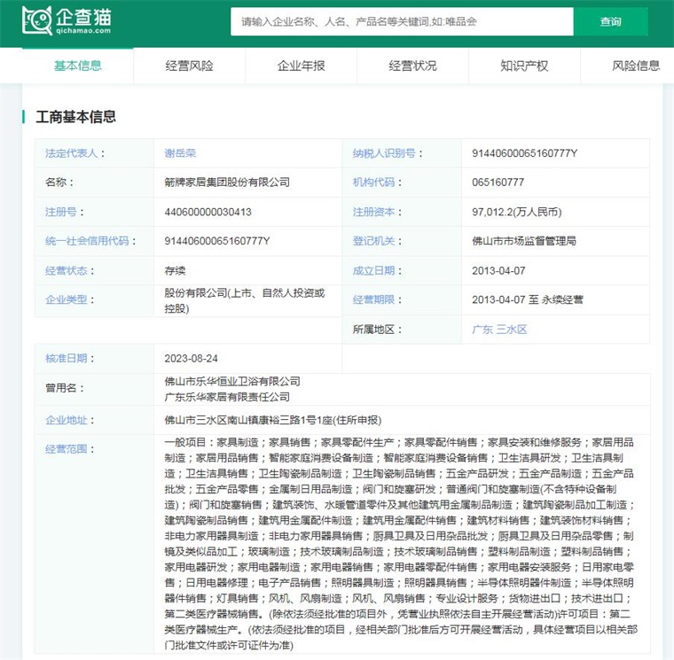
Task: Open legal representative 谢岳荣 link
Action: (x=180, y=153)
